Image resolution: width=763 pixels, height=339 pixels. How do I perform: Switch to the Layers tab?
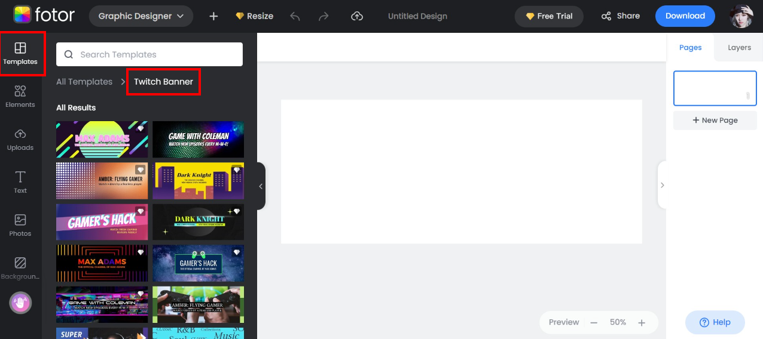point(739,47)
